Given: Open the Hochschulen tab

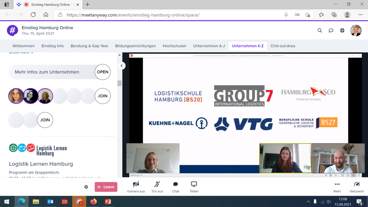Looking at the screenshot, I should click(x=175, y=46).
